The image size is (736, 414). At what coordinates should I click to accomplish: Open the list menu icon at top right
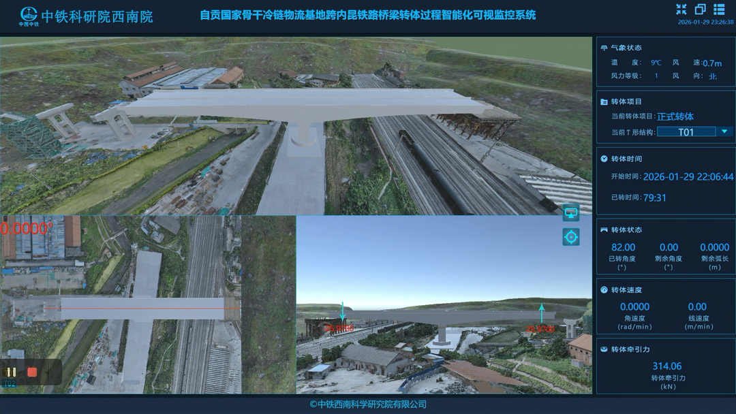pos(719,9)
